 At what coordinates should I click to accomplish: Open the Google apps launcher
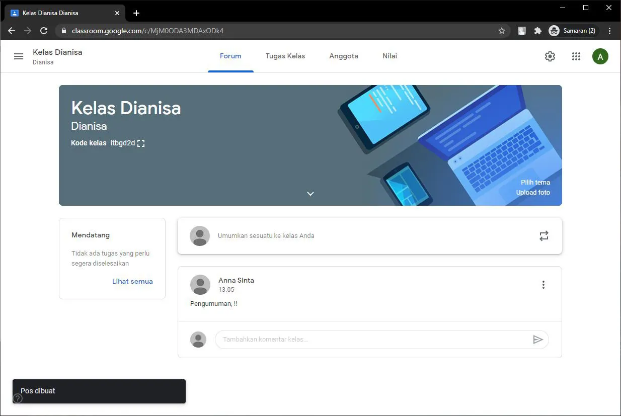click(576, 56)
